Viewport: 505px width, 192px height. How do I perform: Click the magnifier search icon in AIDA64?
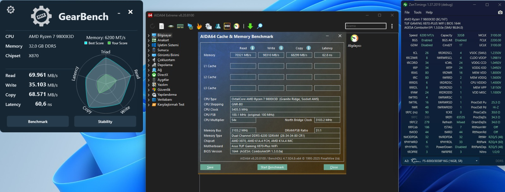[x=260, y=26]
